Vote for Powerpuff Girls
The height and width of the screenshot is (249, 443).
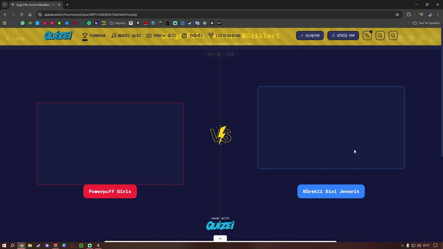(x=110, y=191)
